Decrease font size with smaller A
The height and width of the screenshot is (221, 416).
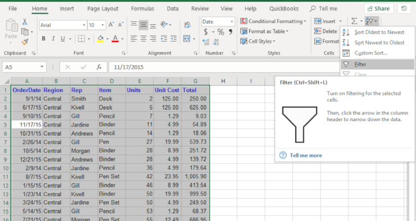point(121,25)
